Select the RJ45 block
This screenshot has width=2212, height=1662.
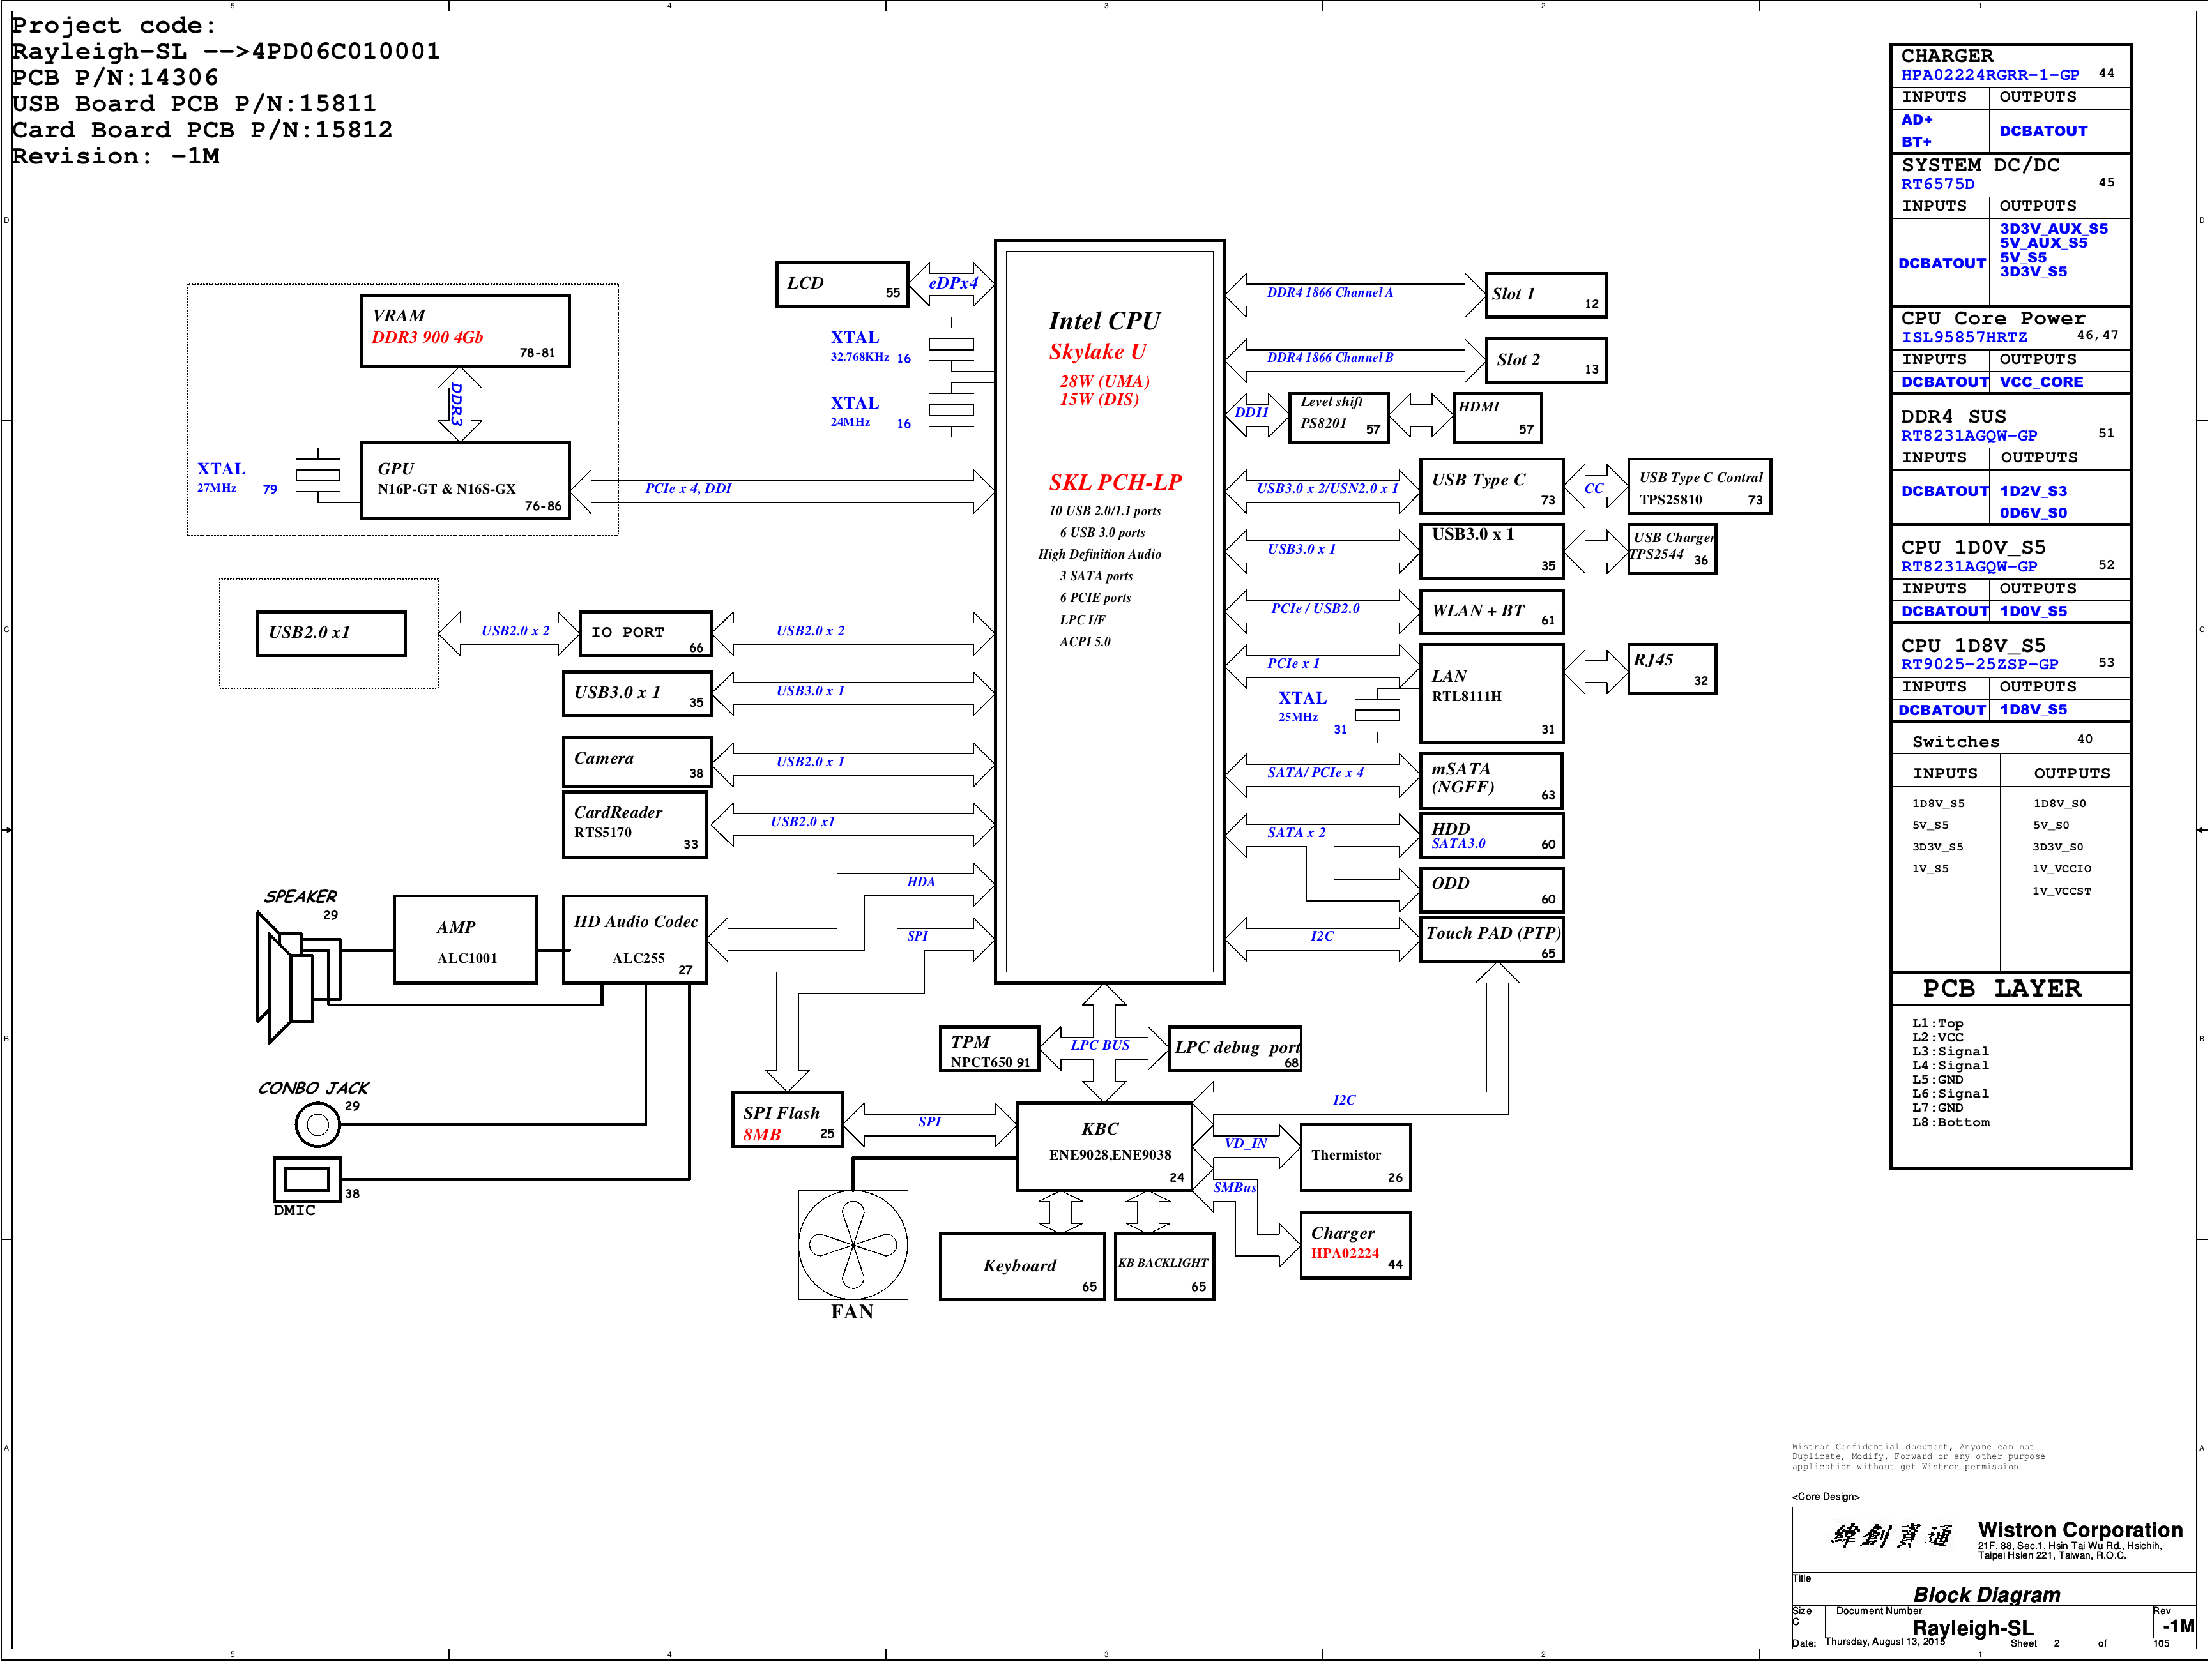pos(1672,669)
